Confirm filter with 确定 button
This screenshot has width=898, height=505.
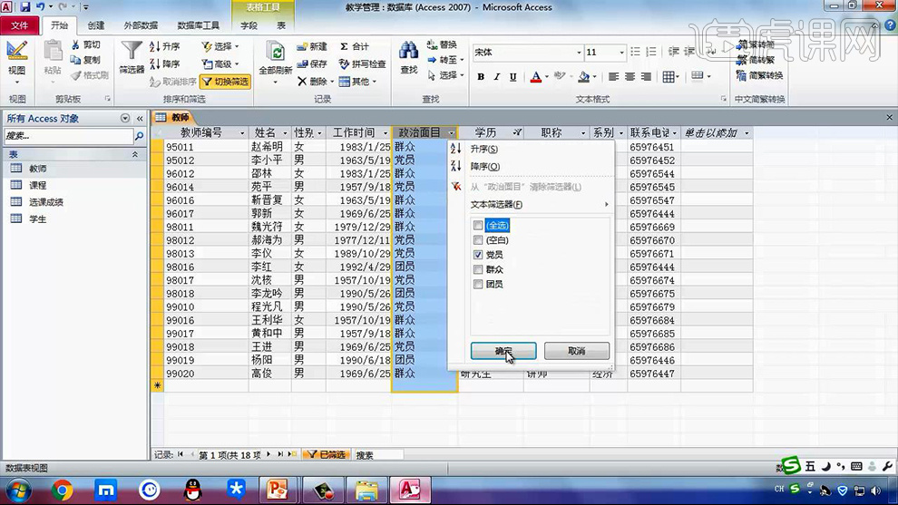pyautogui.click(x=503, y=351)
